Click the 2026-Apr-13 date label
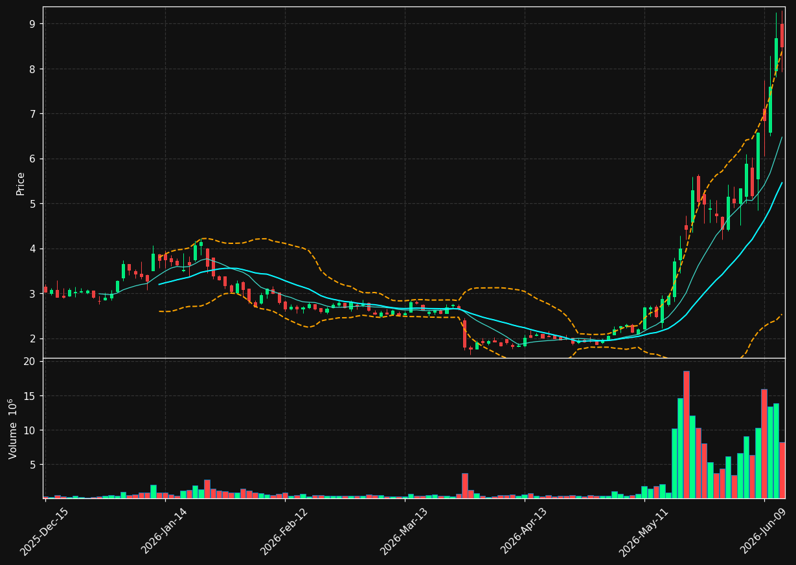Screen dimensions: 796x565 point(523,531)
